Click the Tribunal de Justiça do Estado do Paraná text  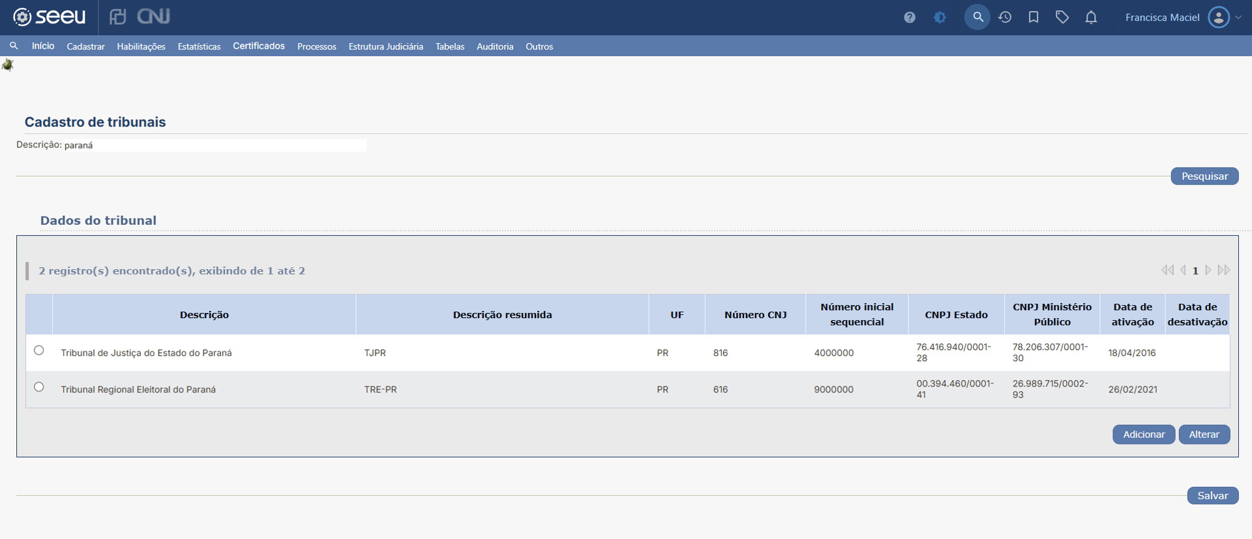coord(146,353)
